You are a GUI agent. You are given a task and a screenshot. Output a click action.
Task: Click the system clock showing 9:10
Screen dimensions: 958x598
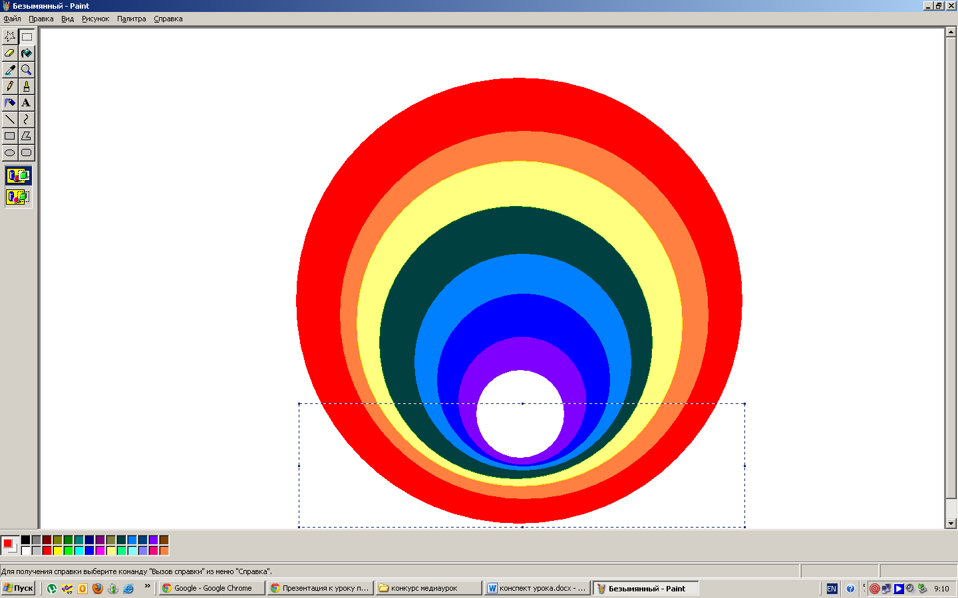pos(941,589)
